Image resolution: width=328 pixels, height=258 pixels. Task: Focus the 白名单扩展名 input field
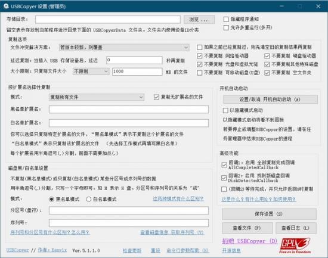[129, 123]
